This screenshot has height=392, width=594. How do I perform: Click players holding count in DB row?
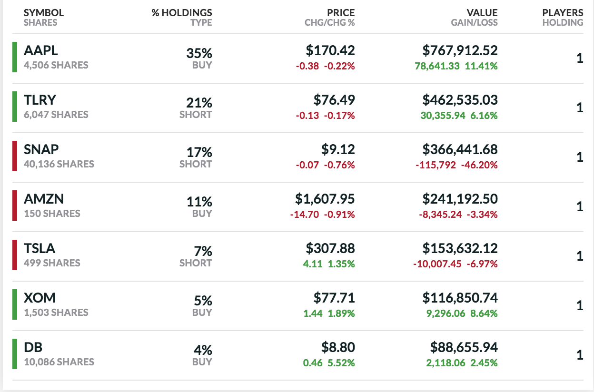(x=580, y=355)
